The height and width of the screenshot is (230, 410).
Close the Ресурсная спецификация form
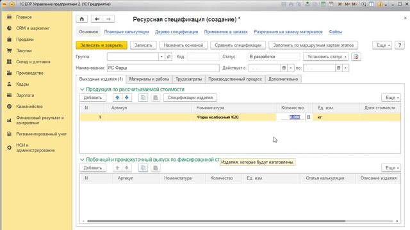[x=405, y=18]
